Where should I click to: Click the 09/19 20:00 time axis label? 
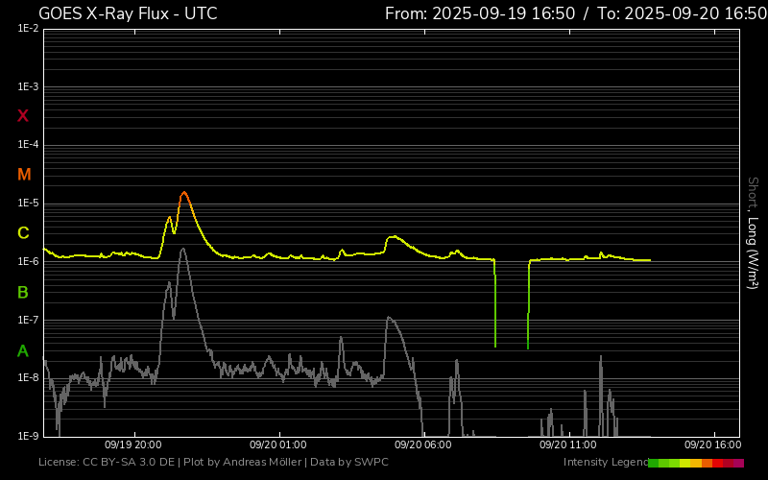[x=132, y=445]
